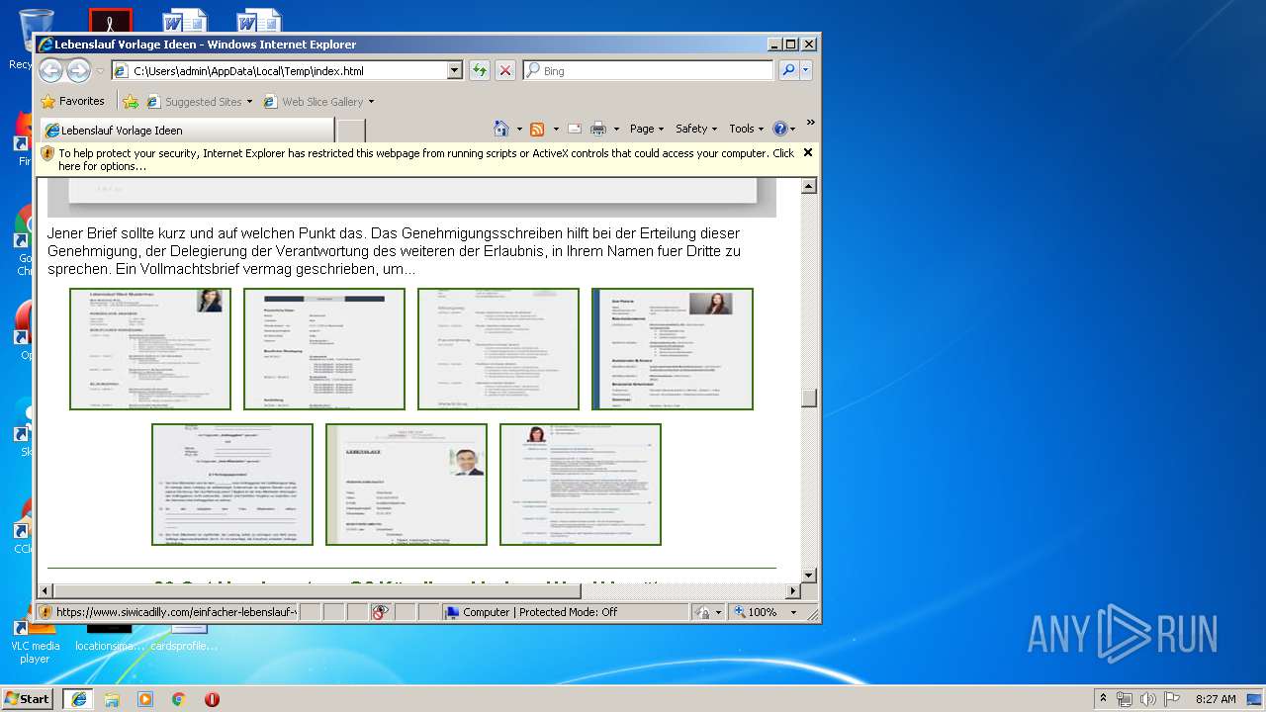The width and height of the screenshot is (1266, 712).
Task: Open Opera from the taskbar
Action: click(212, 698)
